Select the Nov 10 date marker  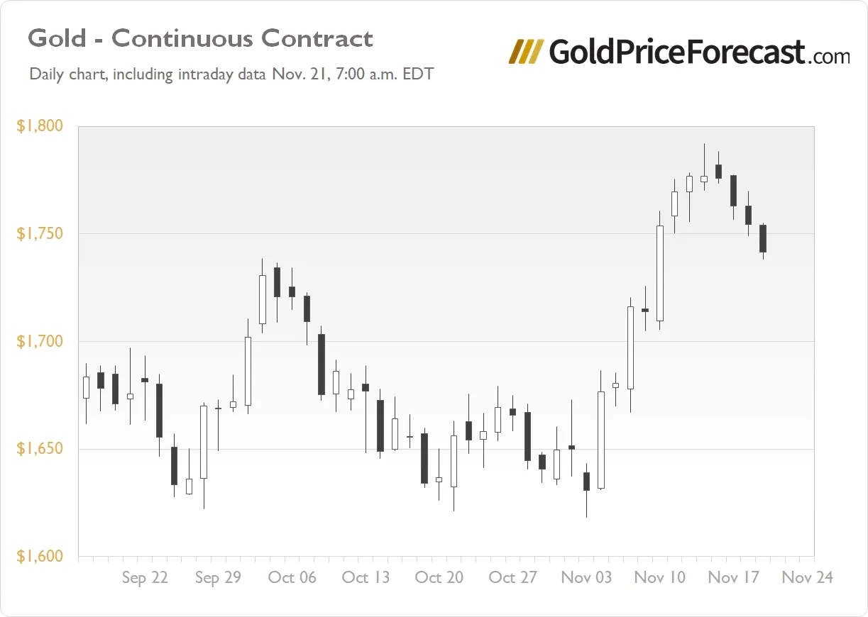[660, 578]
